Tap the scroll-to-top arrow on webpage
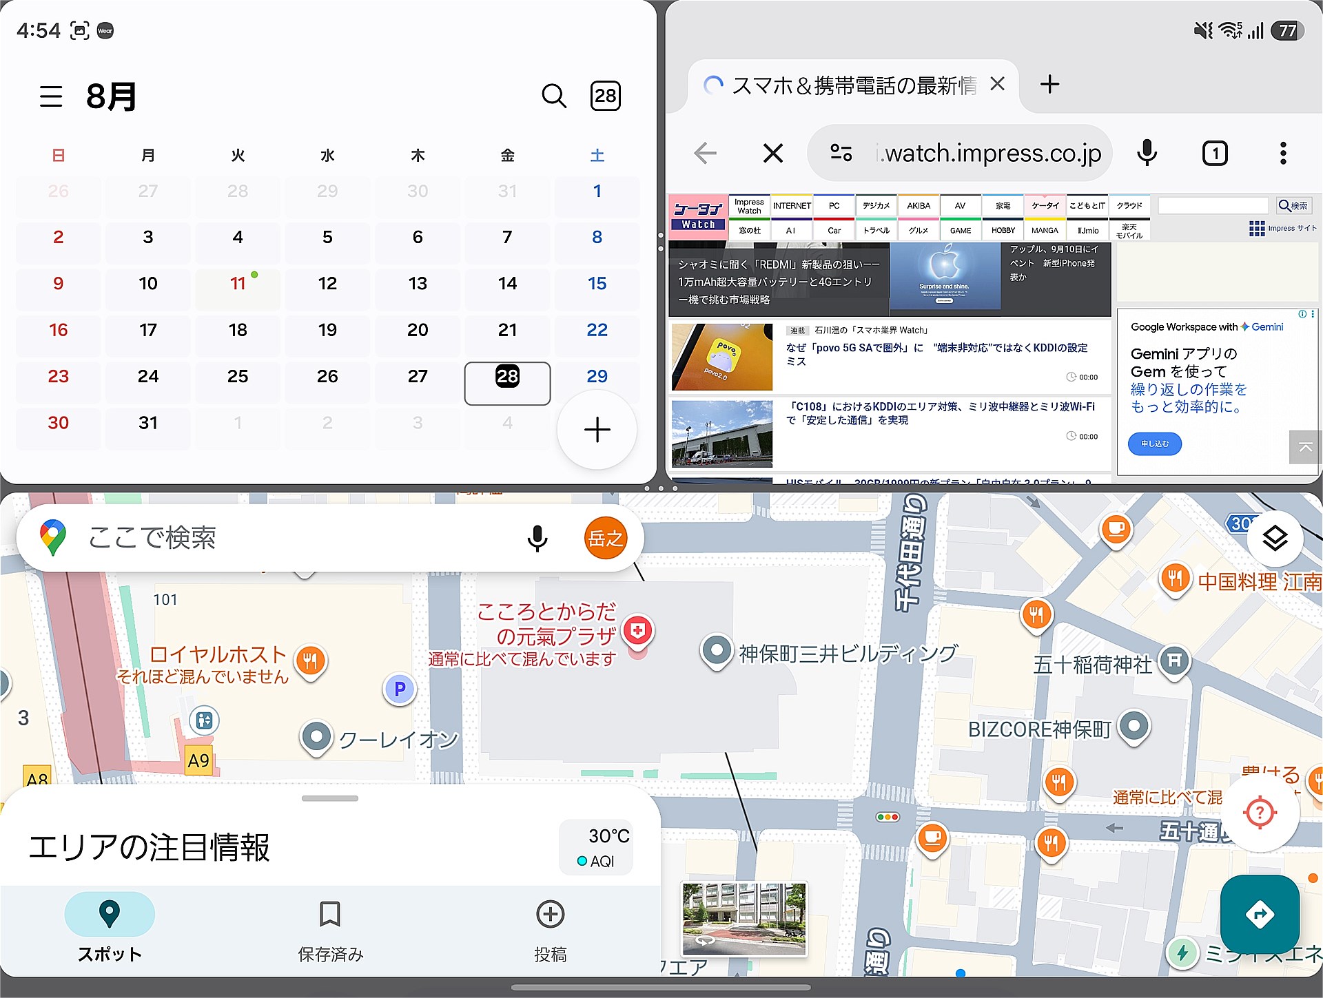Image resolution: width=1323 pixels, height=998 pixels. (1305, 448)
